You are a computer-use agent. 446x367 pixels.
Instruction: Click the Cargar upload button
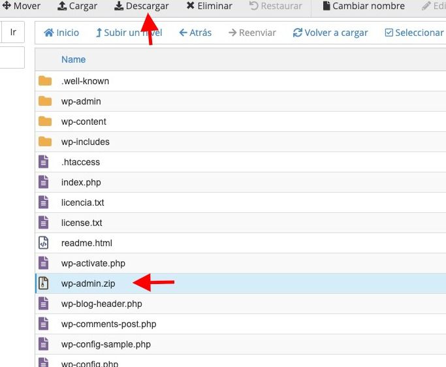coord(77,6)
